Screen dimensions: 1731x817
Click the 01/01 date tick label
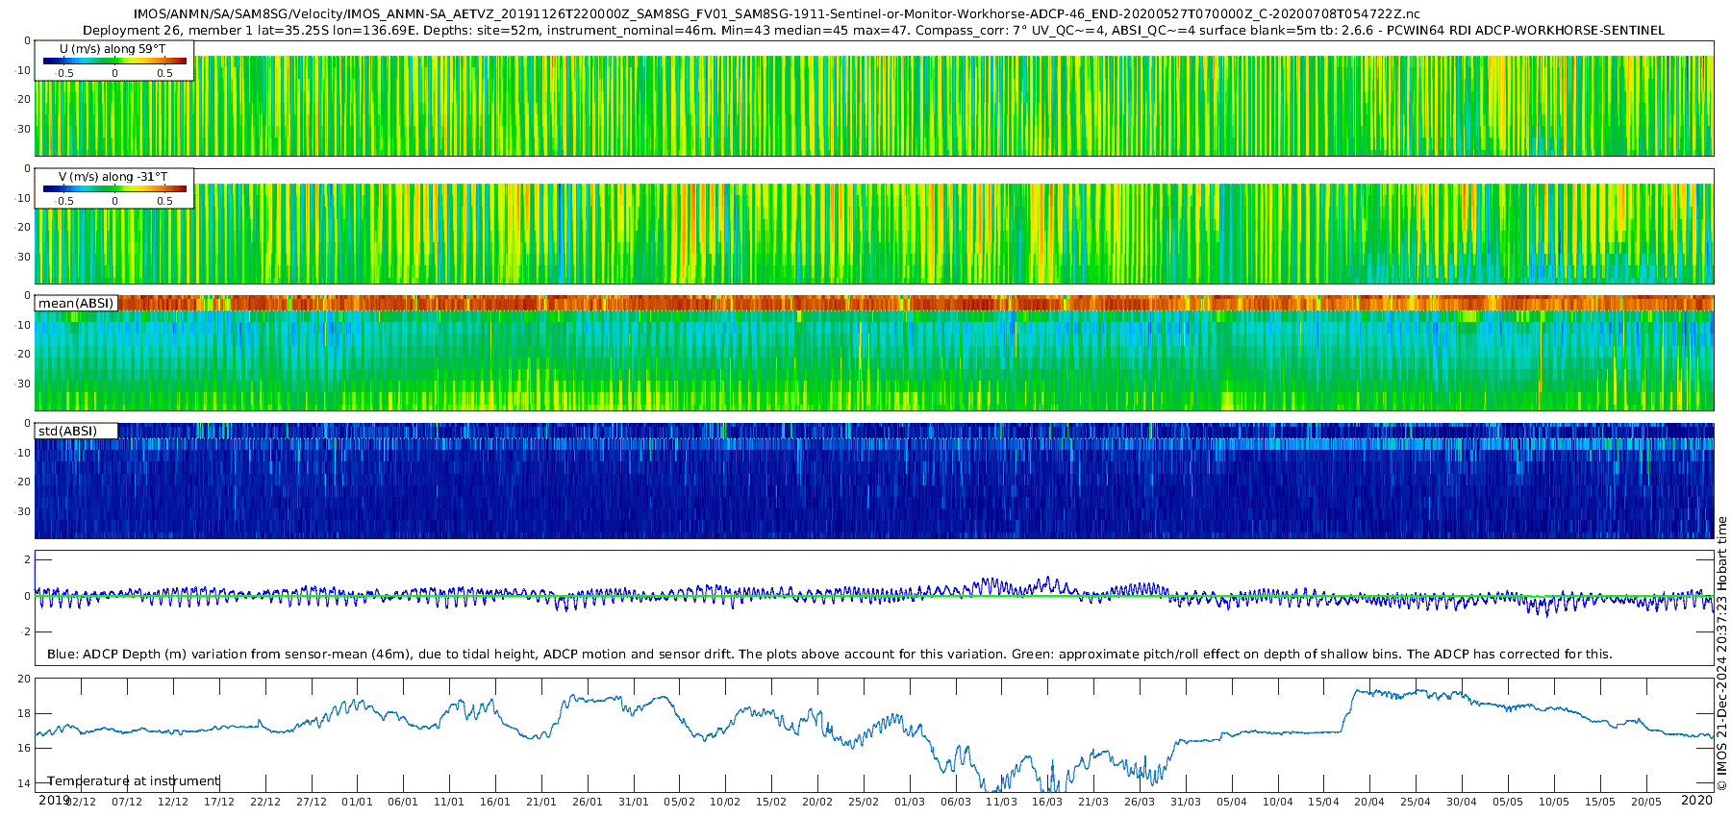357,802
